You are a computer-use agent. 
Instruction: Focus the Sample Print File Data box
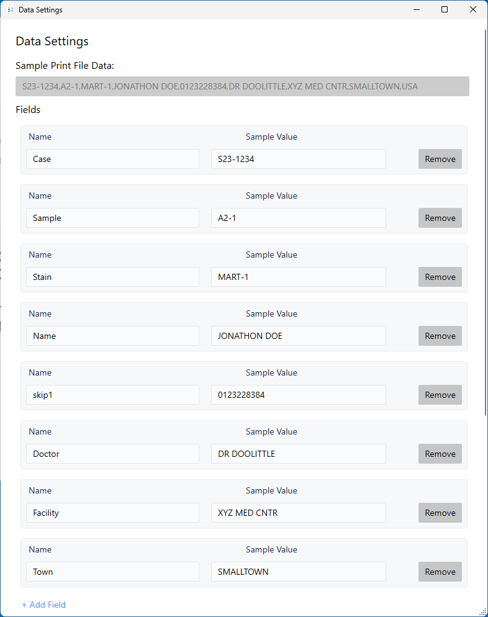pyautogui.click(x=242, y=86)
